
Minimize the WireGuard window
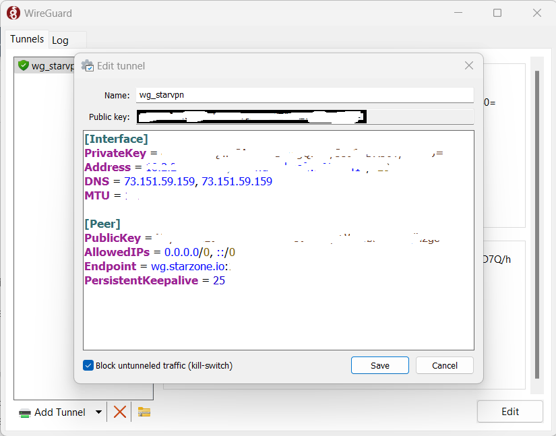[458, 13]
